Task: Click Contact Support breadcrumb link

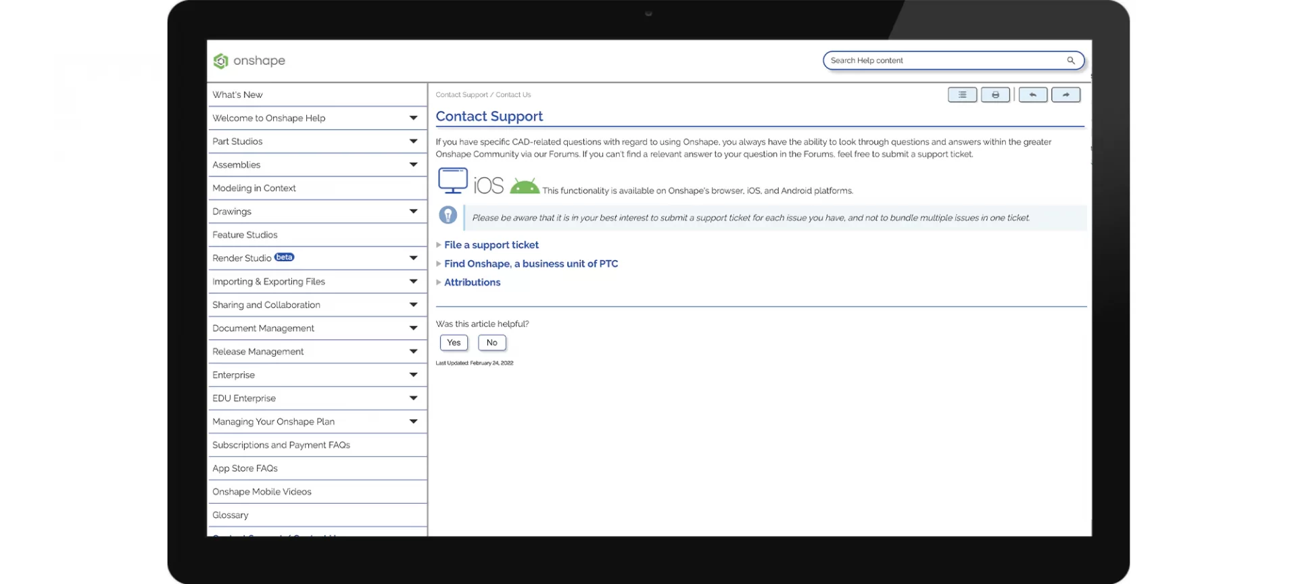Action: (462, 95)
